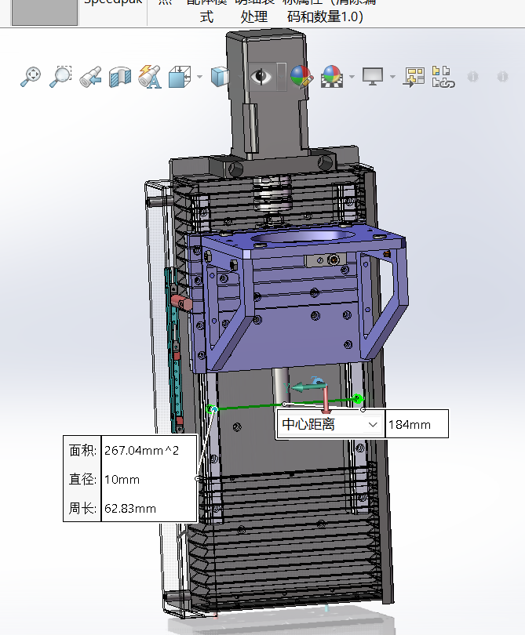The image size is (525, 635).
Task: Click the 直径 label in callout
Action: coord(82,480)
